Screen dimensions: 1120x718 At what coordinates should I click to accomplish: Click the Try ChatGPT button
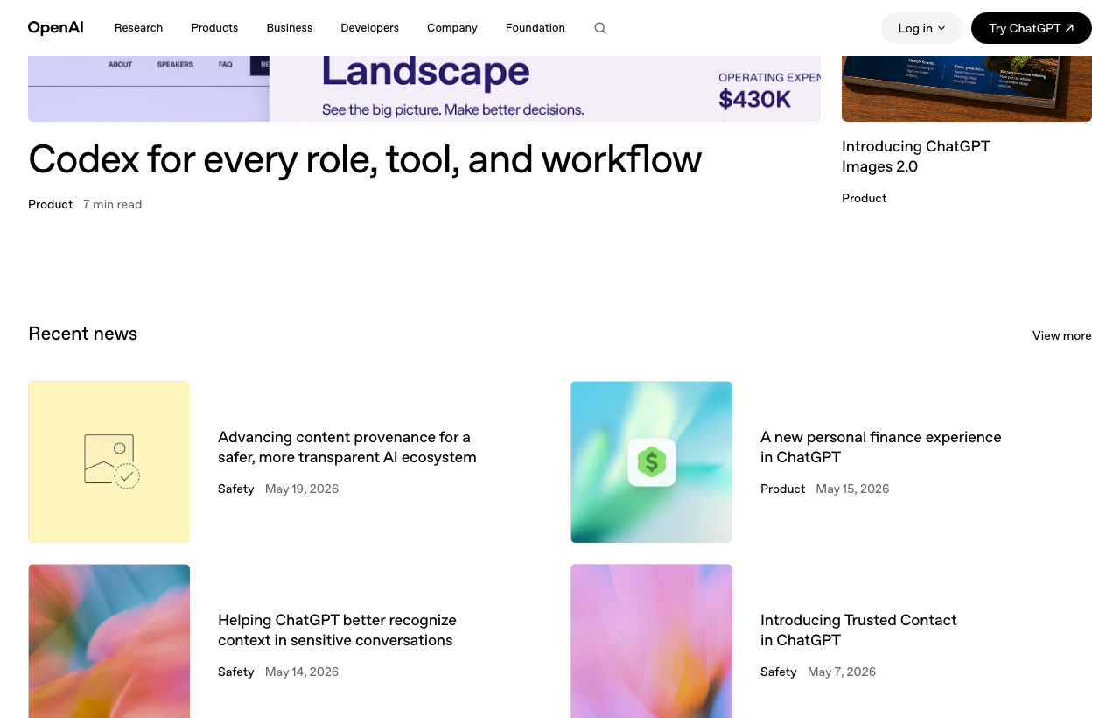click(x=1032, y=28)
